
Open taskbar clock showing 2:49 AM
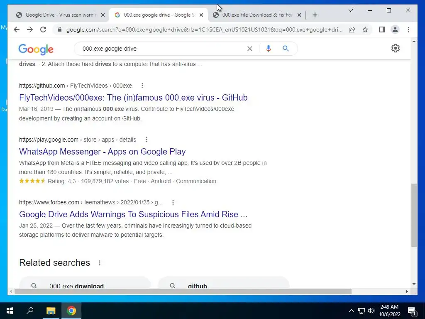click(x=389, y=311)
